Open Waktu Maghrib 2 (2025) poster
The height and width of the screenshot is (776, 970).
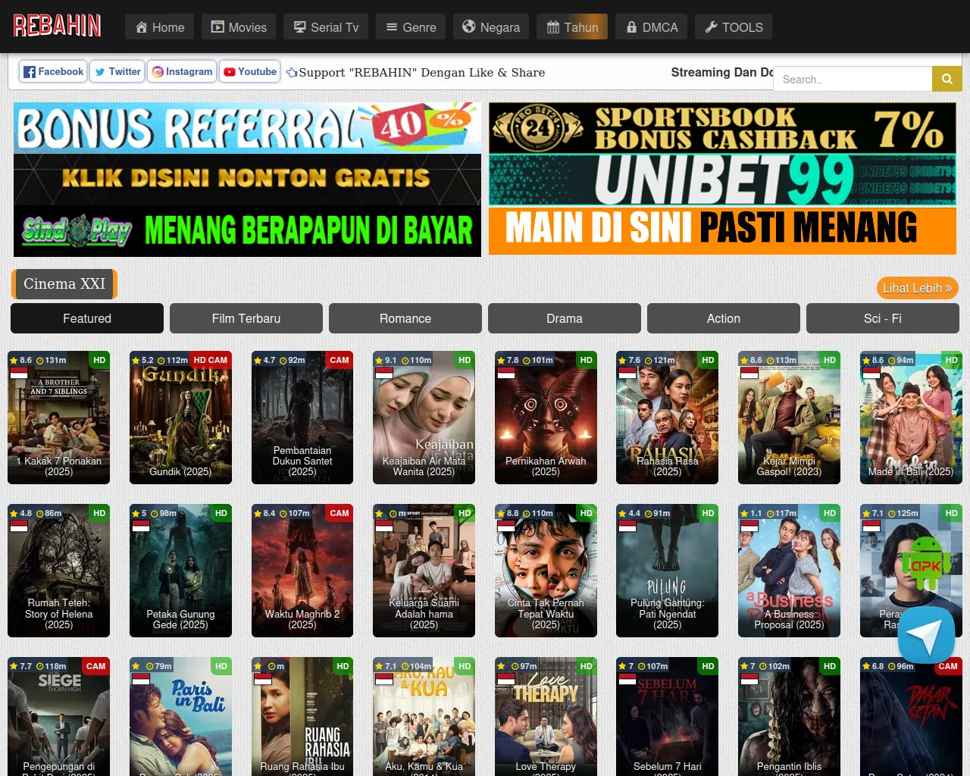click(x=302, y=571)
